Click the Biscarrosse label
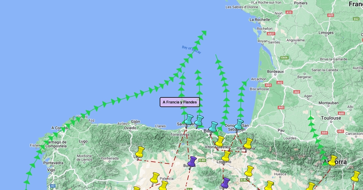The height and width of the screenshot is (190, 363). 259,89
